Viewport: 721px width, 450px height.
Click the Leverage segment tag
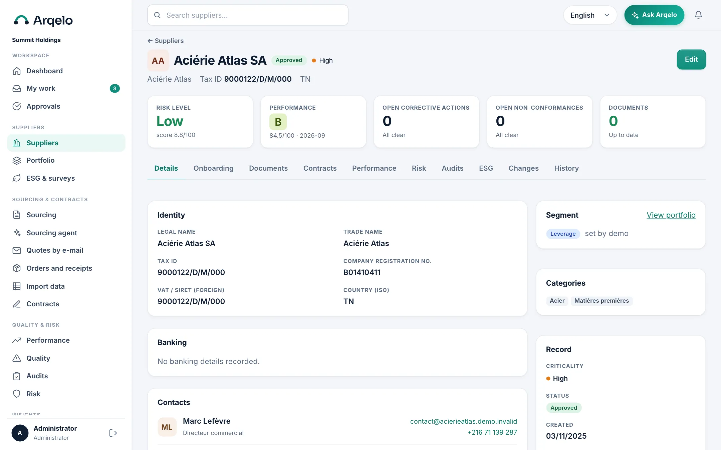click(x=563, y=234)
